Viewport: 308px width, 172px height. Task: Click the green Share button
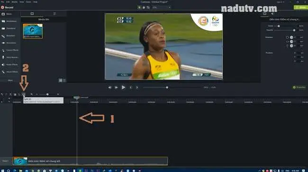301,8
